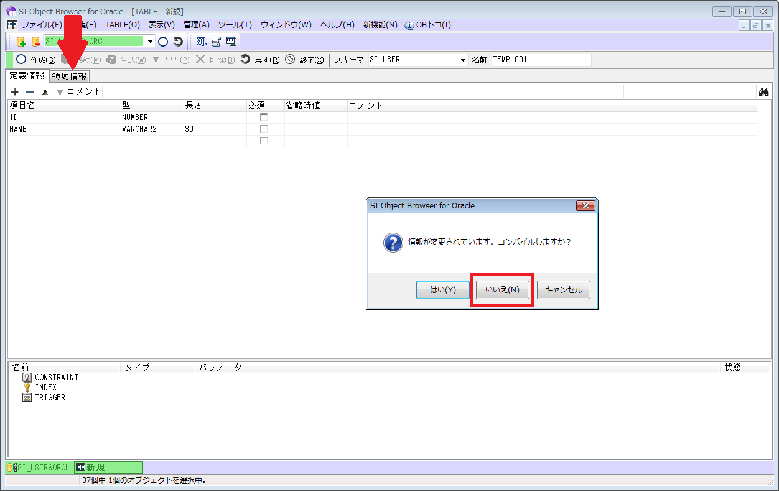This screenshot has width=779, height=491.
Task: Click the コメント text input field
Action: (x=360, y=91)
